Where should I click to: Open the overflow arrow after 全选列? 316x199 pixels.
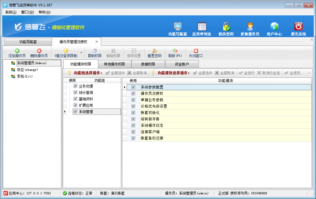pyautogui.click(x=309, y=73)
